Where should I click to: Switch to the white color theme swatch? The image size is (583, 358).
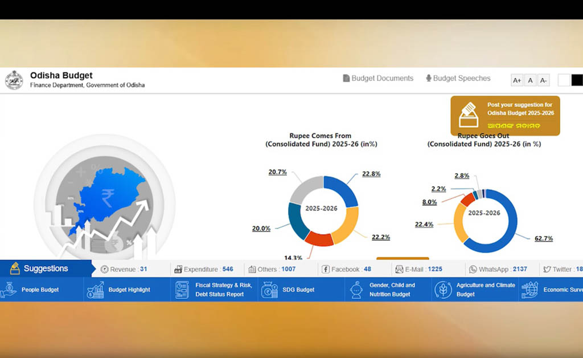point(564,80)
